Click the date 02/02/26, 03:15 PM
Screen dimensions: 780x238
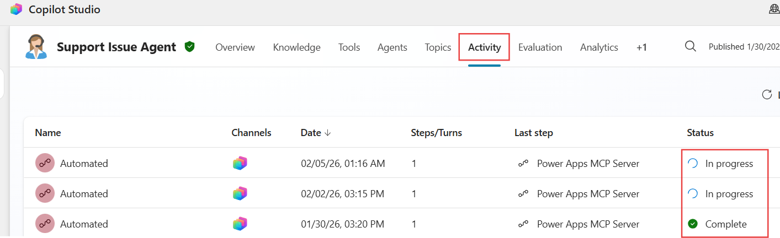[343, 193]
